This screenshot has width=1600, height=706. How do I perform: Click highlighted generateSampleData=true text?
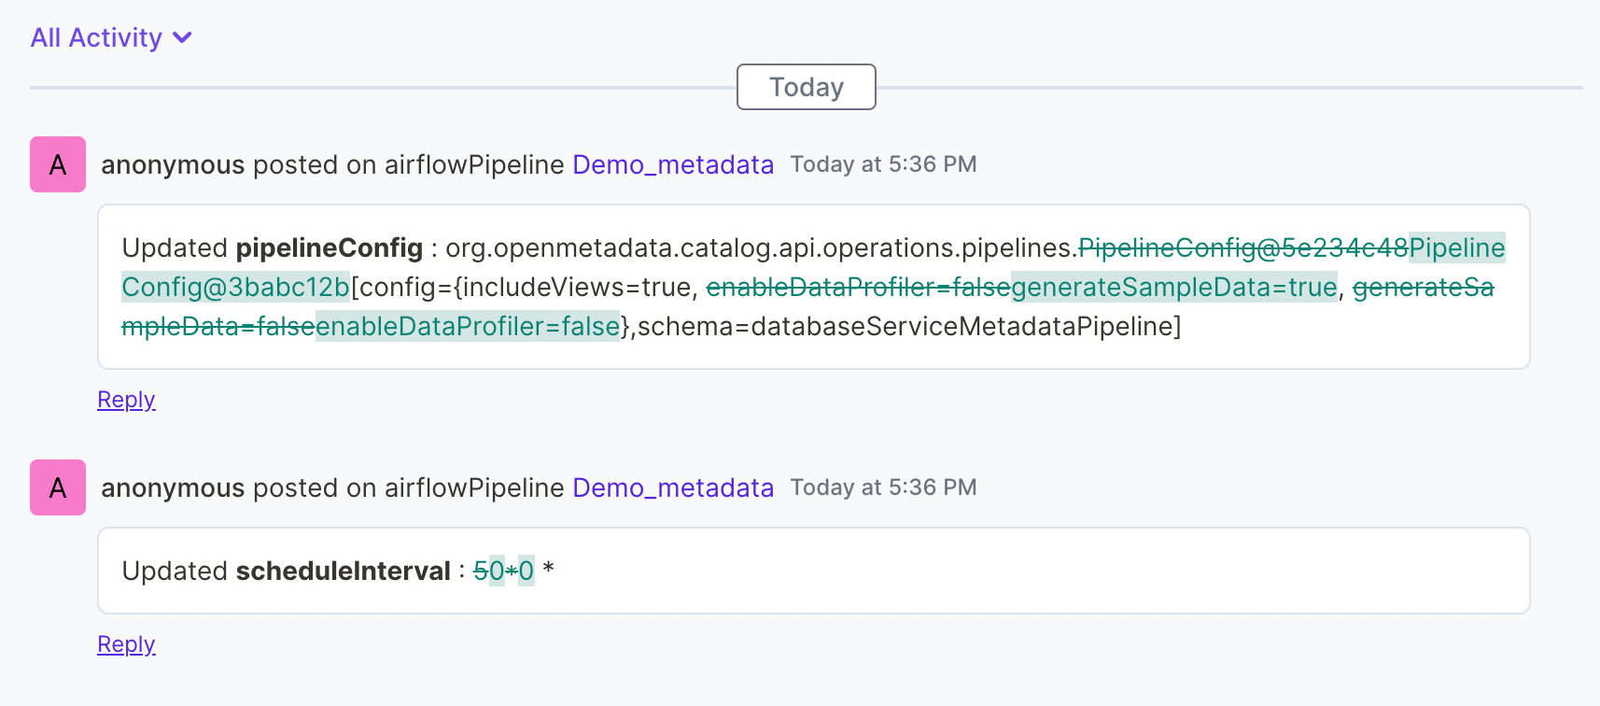[x=1174, y=287]
